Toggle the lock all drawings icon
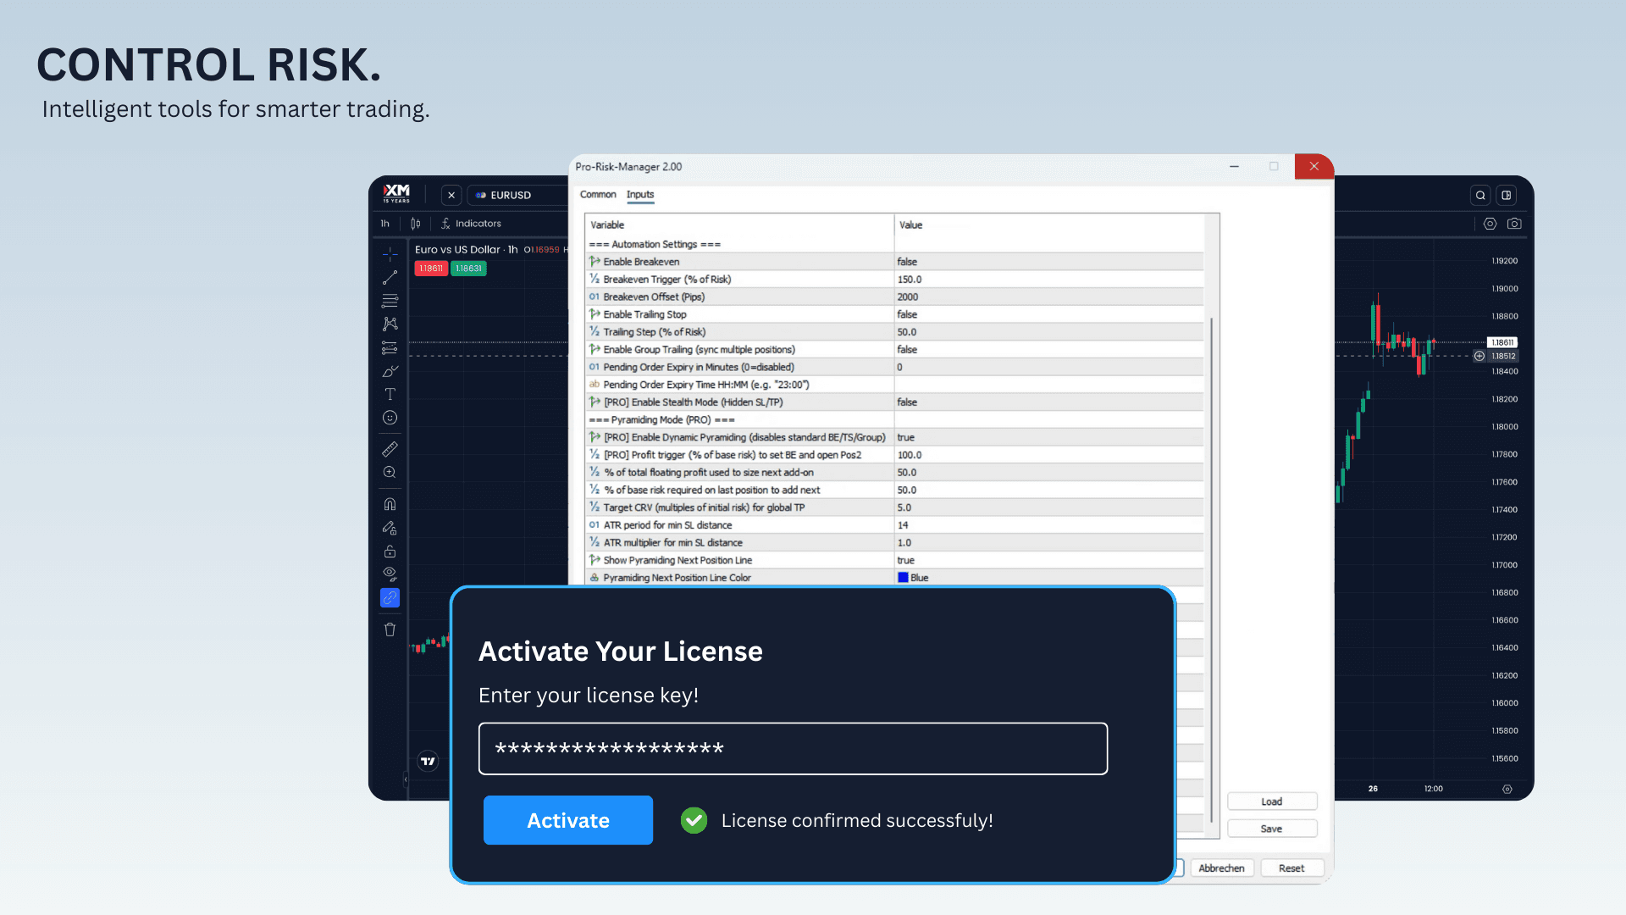The height and width of the screenshot is (915, 1626). coord(390,551)
